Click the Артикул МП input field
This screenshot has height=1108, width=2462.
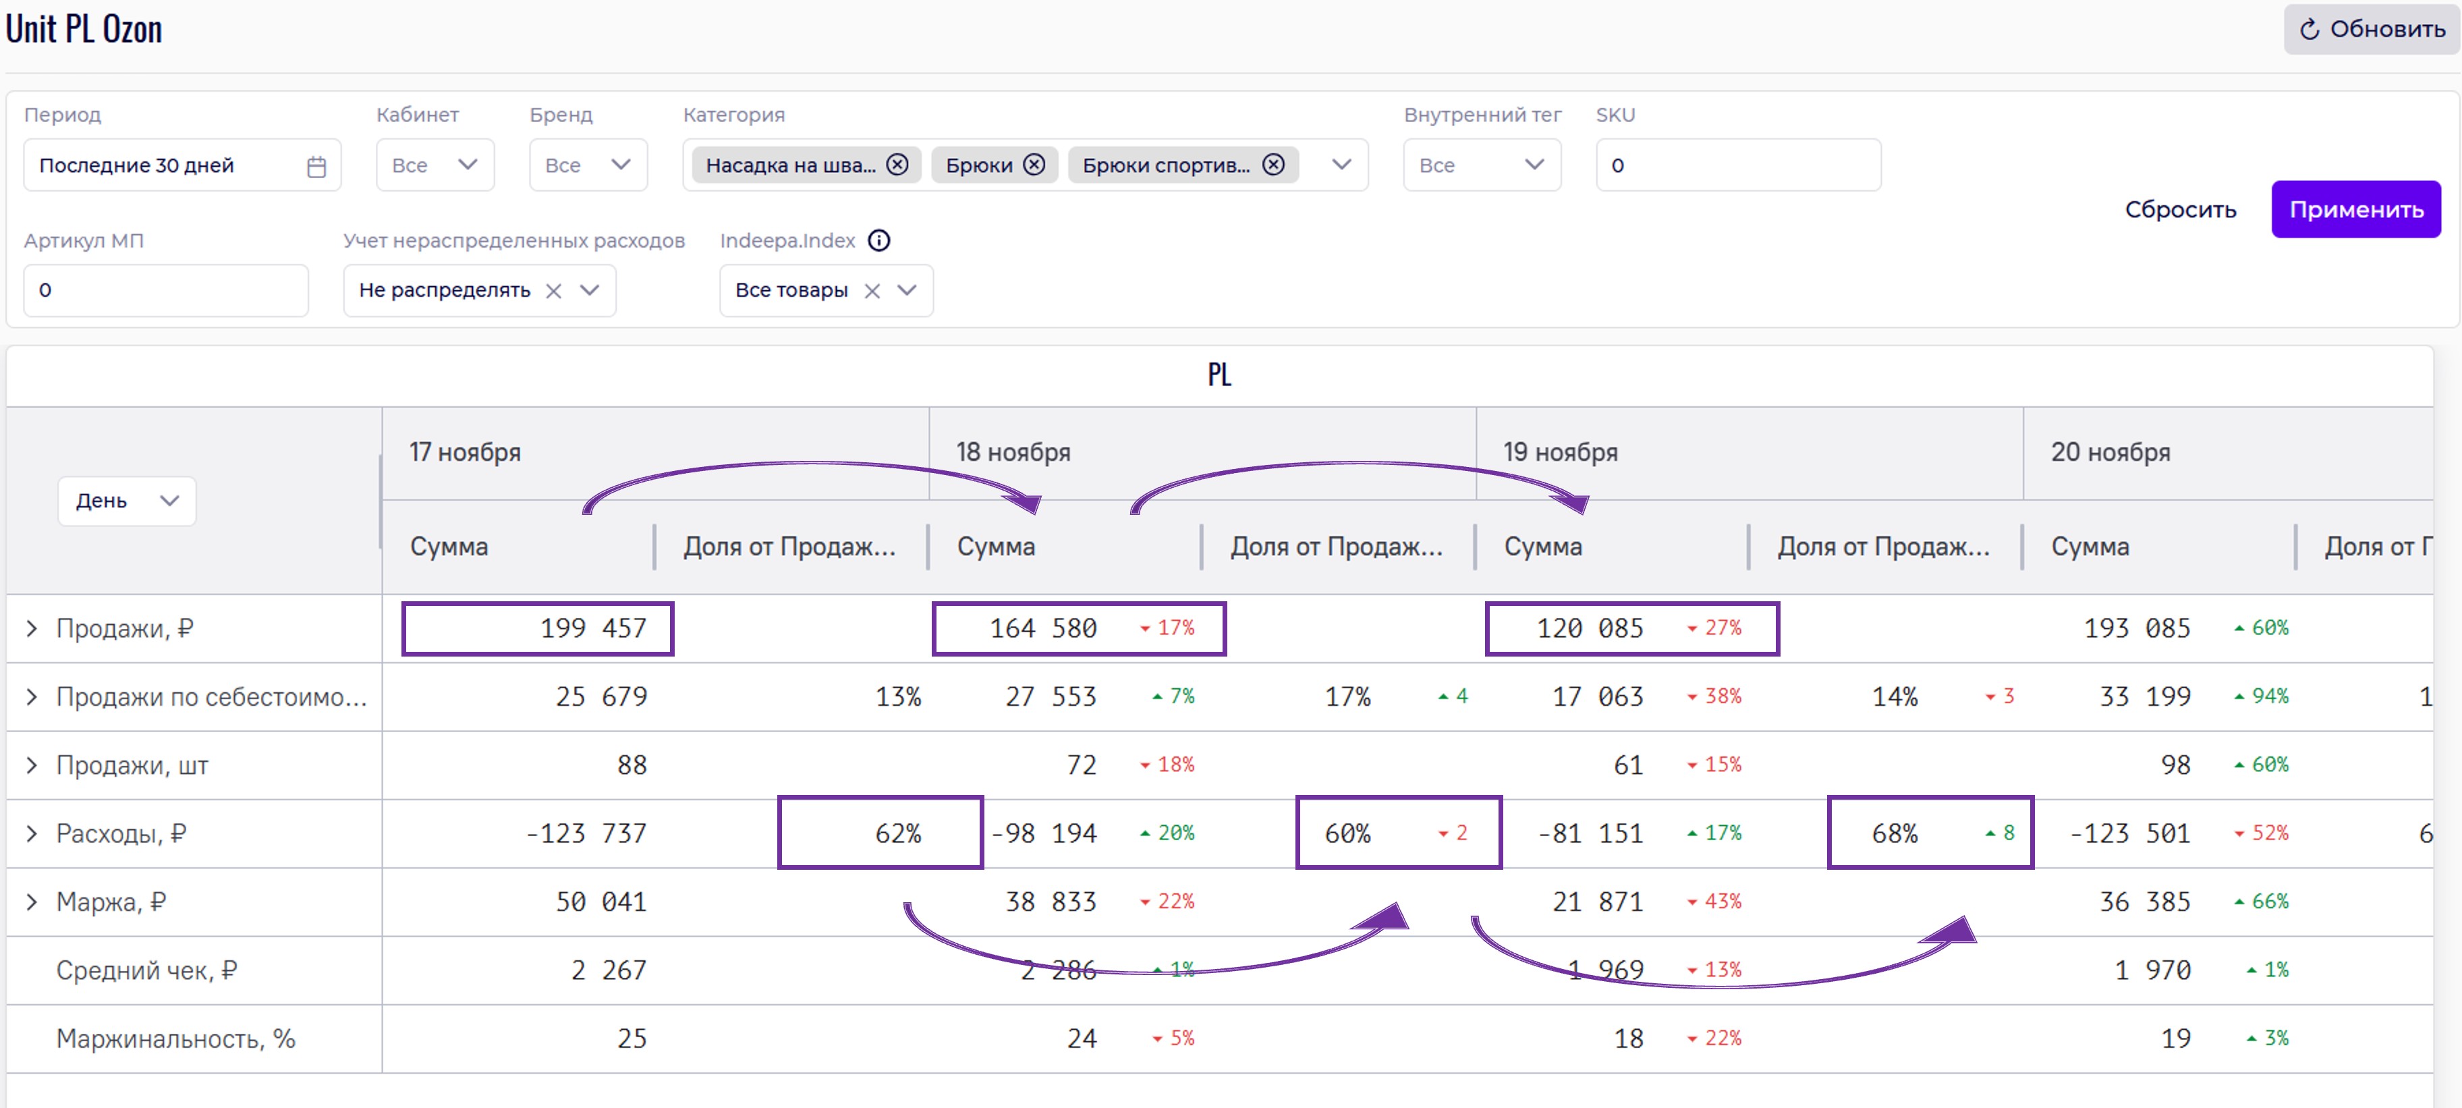pos(165,291)
